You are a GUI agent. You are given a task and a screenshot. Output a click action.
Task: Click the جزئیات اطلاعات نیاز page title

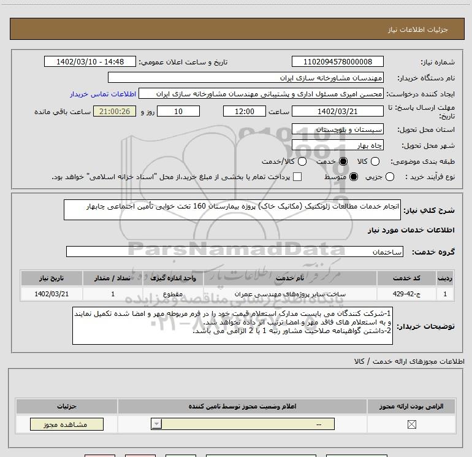pos(417,29)
